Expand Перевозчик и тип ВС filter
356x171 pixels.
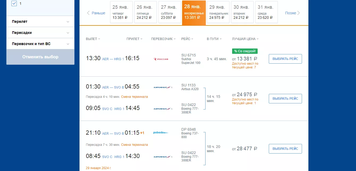point(40,44)
